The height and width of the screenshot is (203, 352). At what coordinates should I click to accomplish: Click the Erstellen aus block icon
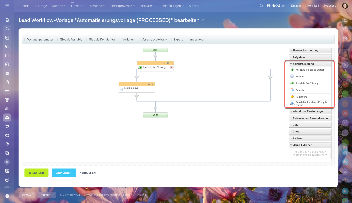(x=121, y=89)
